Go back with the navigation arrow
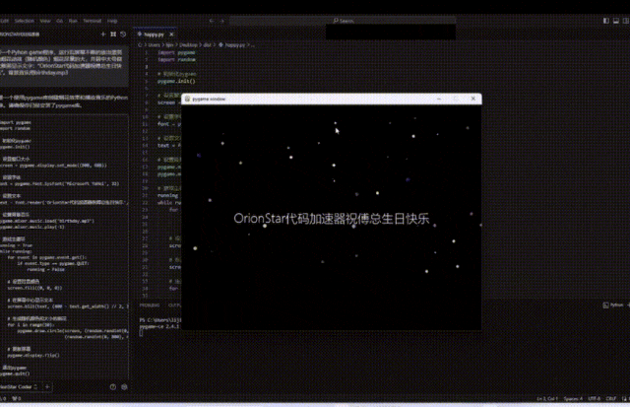 click(212, 21)
